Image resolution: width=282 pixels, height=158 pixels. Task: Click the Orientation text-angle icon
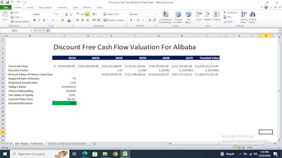click(x=94, y=14)
